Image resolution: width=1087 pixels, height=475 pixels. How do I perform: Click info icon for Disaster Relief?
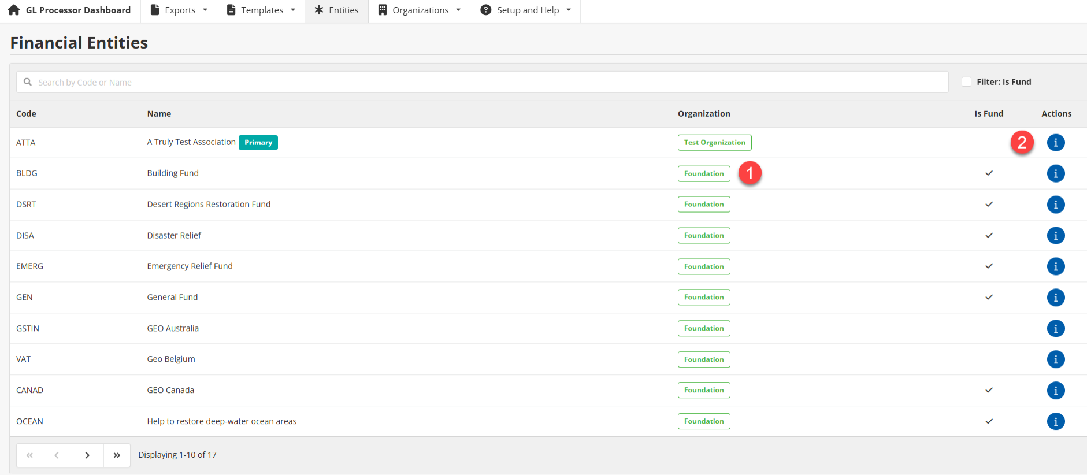pos(1055,236)
